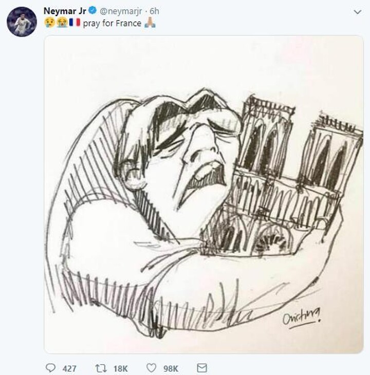Click the pray for France tweet text
Image resolution: width=370 pixels, height=375 pixels.
click(112, 24)
